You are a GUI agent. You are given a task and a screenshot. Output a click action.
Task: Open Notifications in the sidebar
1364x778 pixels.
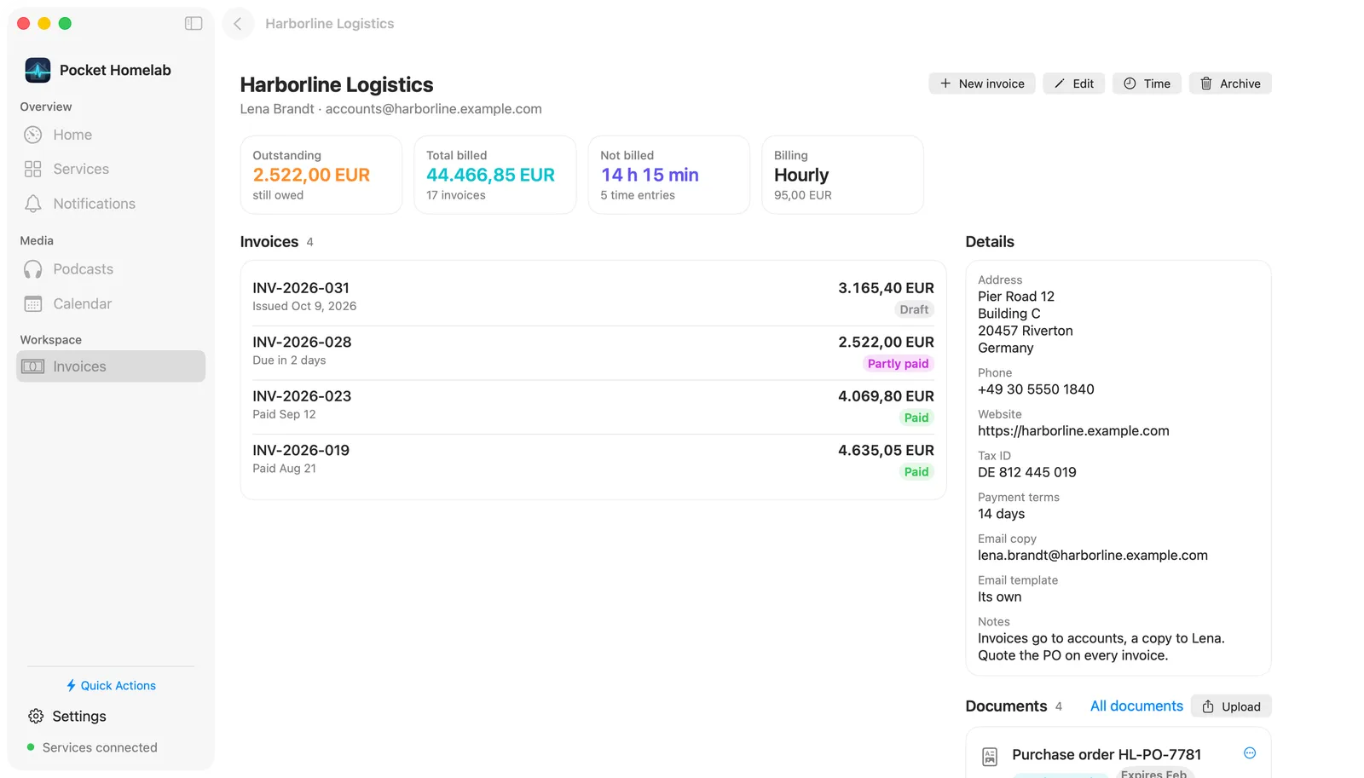click(111, 204)
